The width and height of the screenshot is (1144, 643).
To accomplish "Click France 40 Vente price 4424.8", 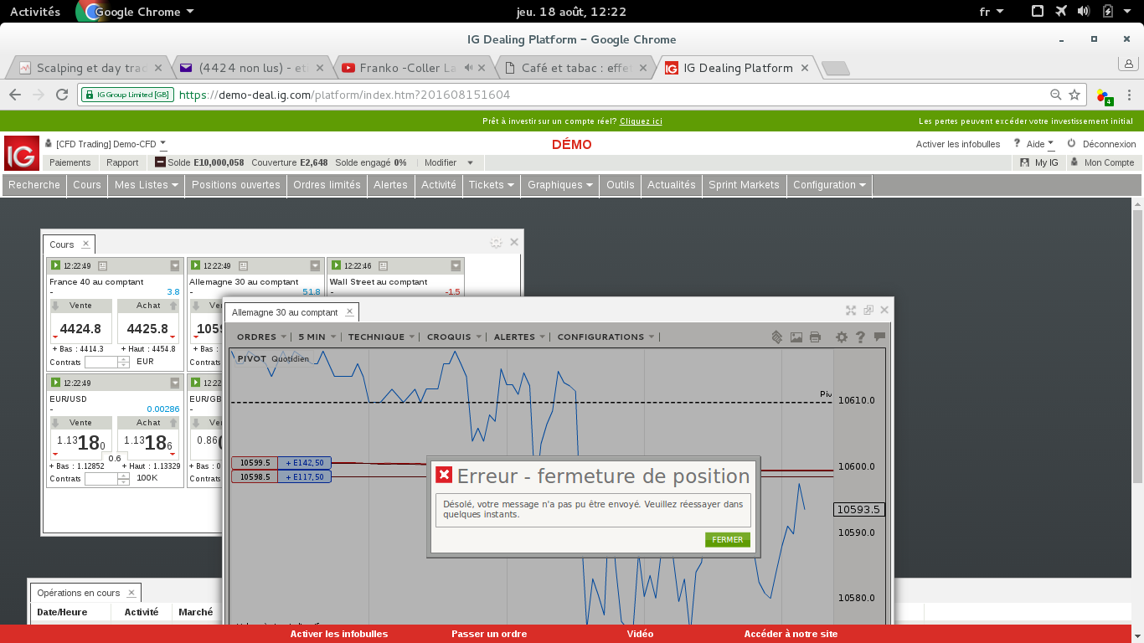I will [x=80, y=328].
